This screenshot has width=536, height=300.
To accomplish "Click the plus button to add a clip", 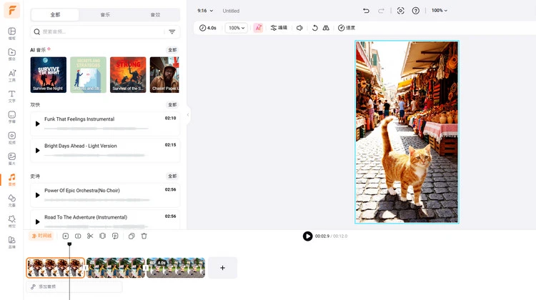I will coord(222,268).
